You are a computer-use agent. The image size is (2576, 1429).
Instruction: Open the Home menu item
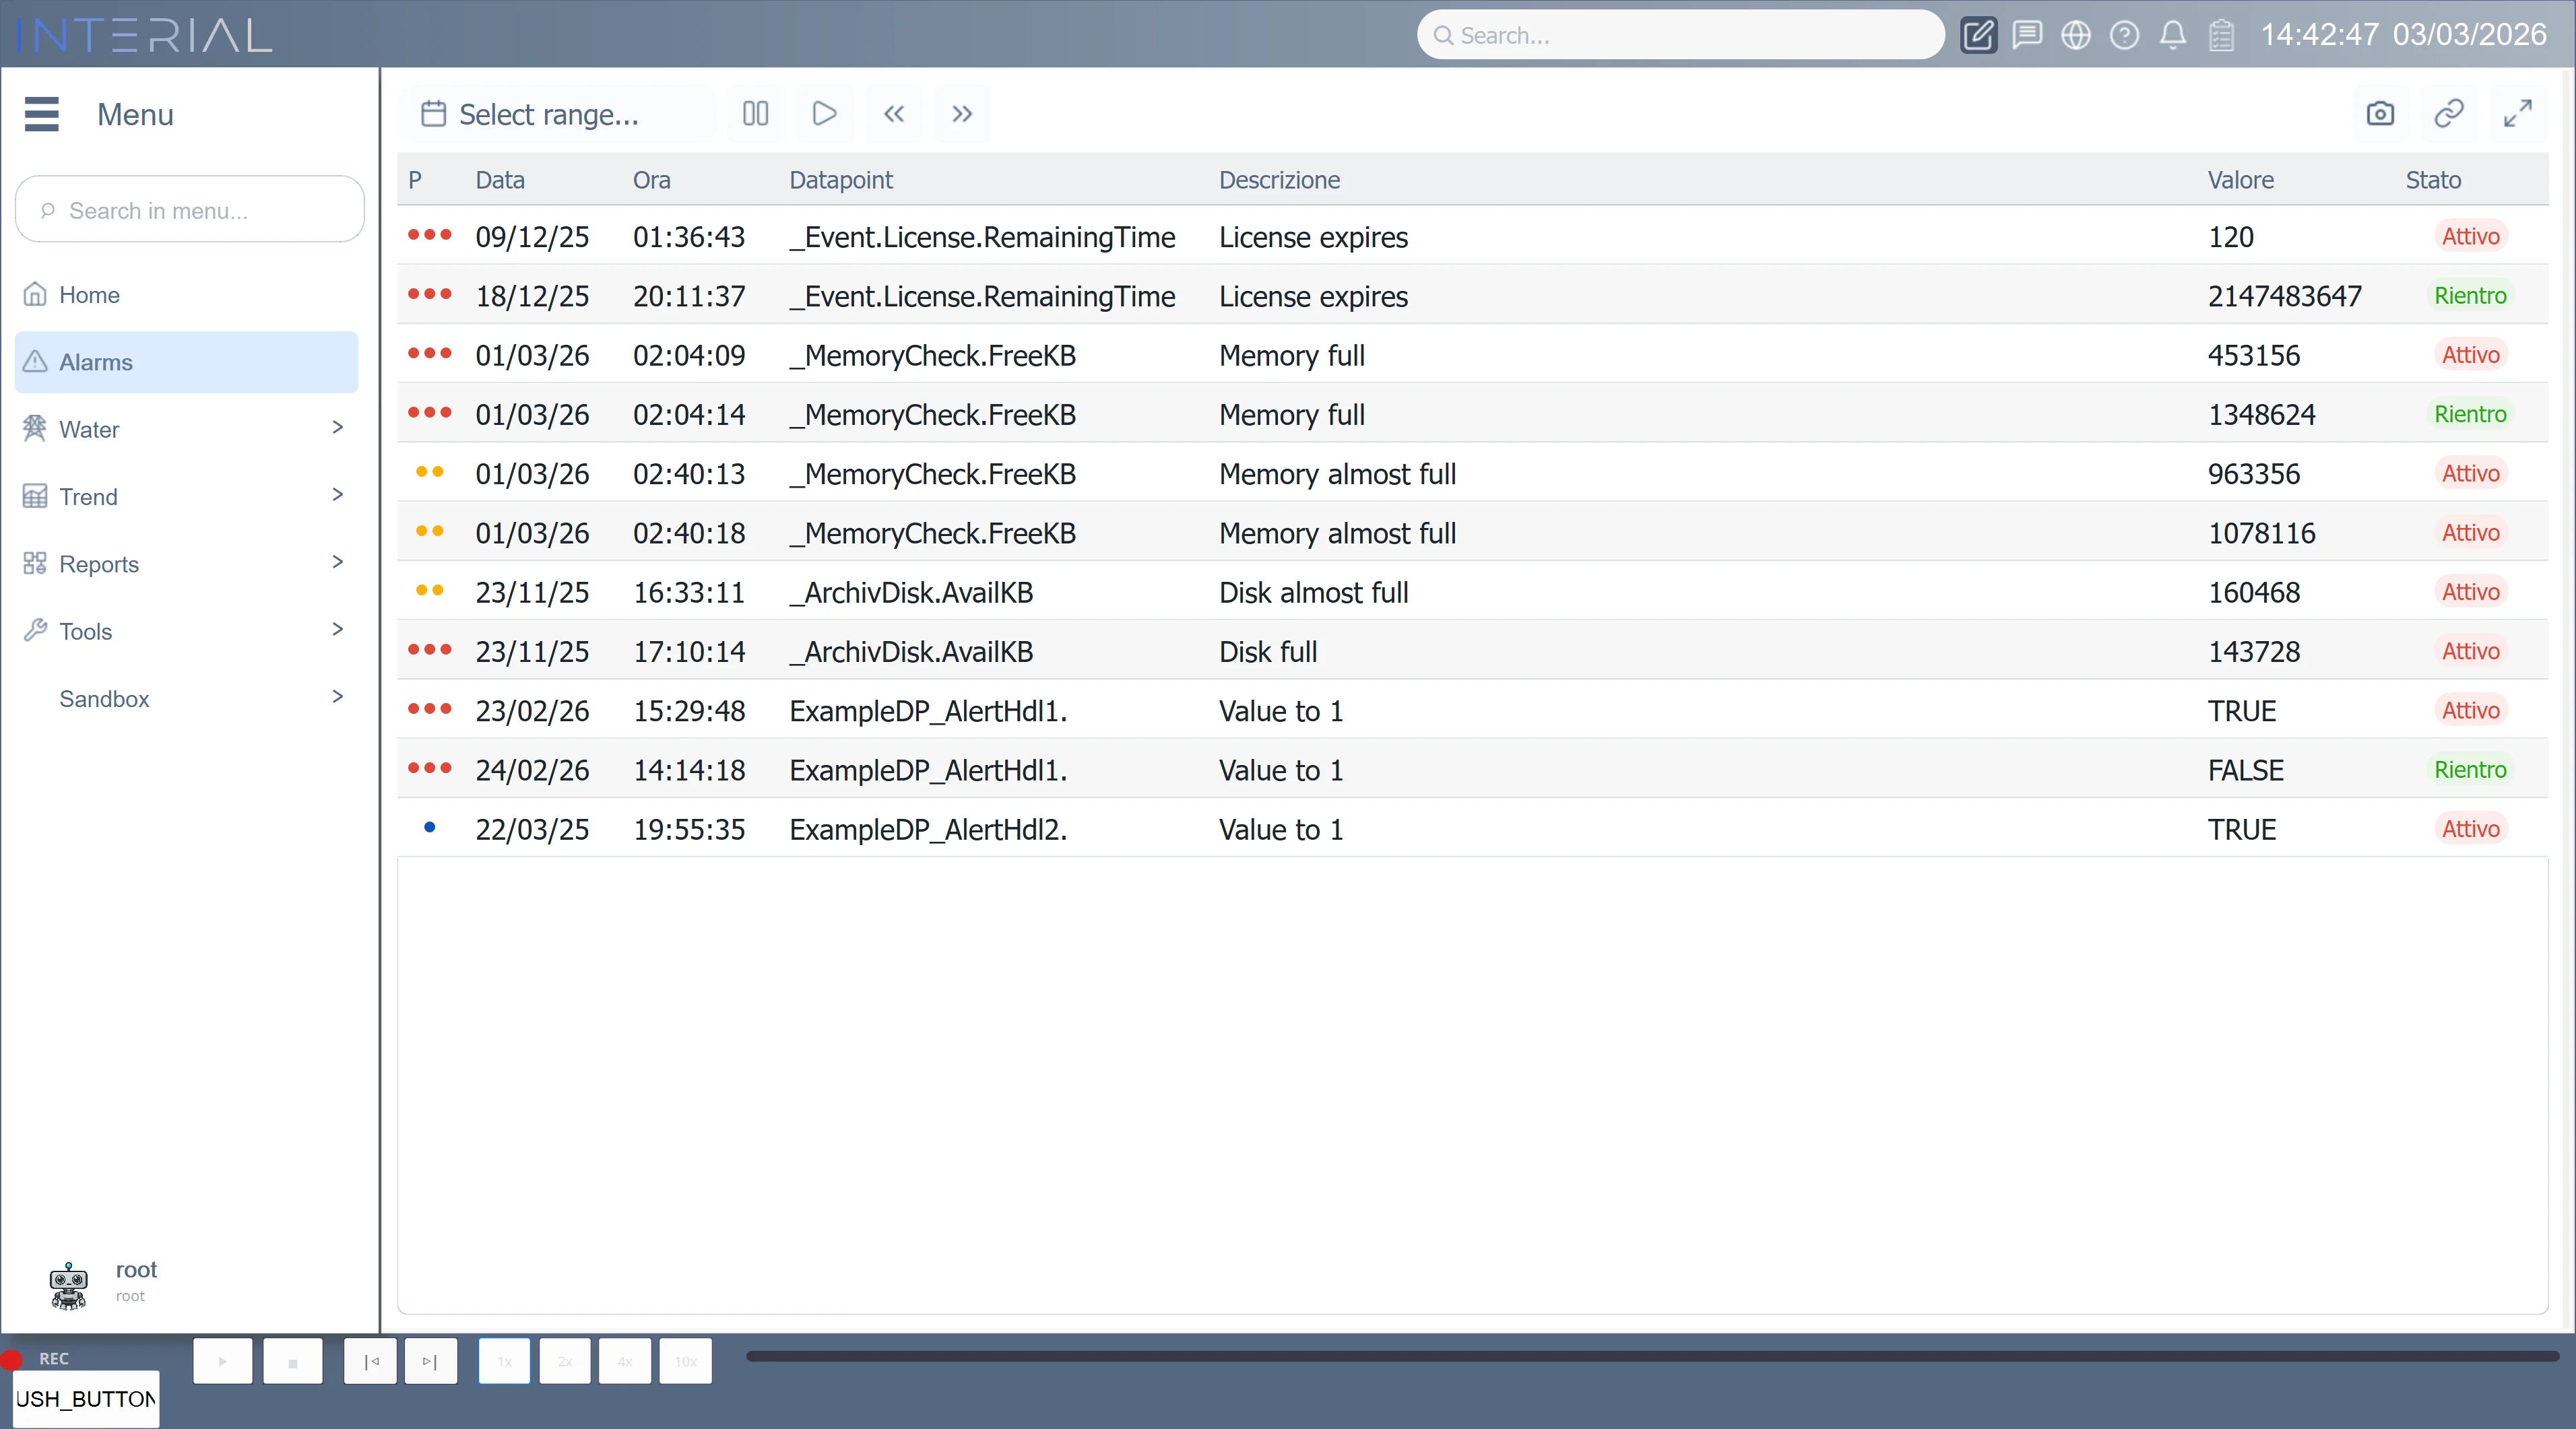tap(88, 295)
